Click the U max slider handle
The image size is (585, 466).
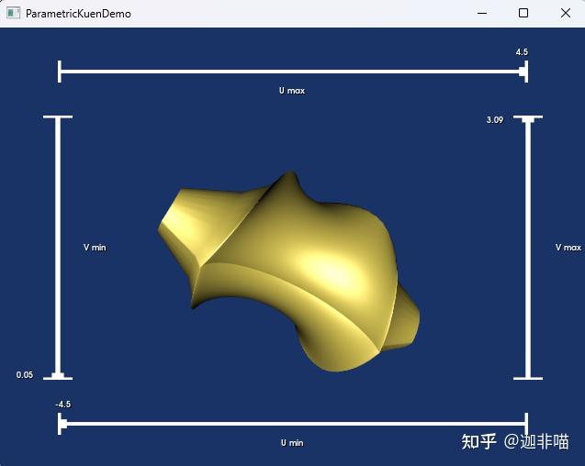point(523,72)
